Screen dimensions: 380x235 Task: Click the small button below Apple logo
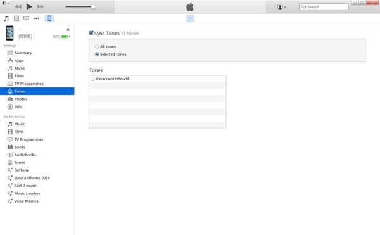pos(190,18)
